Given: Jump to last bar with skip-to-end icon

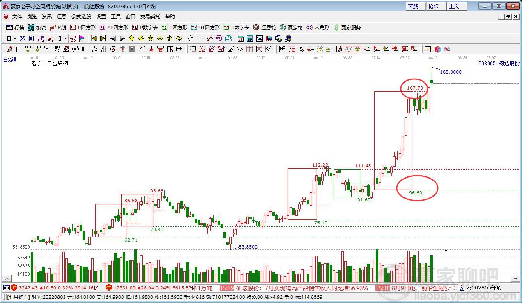Looking at the screenshot, I should coord(103,38).
